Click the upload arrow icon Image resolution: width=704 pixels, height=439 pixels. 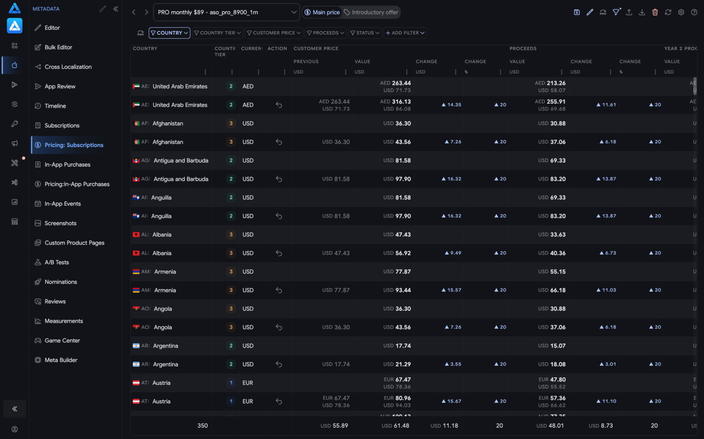pos(629,12)
